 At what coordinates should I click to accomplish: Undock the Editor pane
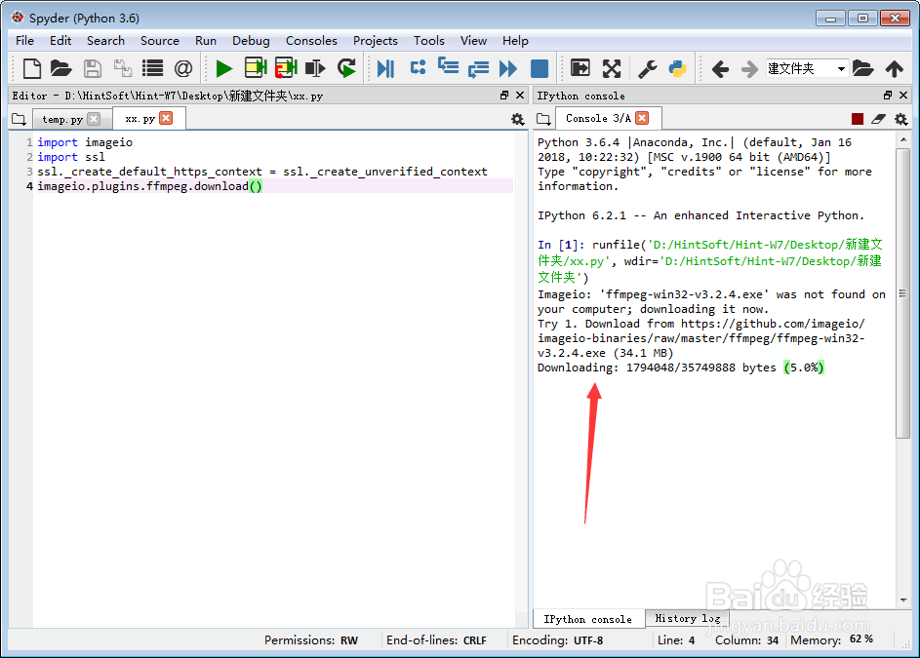(x=504, y=95)
